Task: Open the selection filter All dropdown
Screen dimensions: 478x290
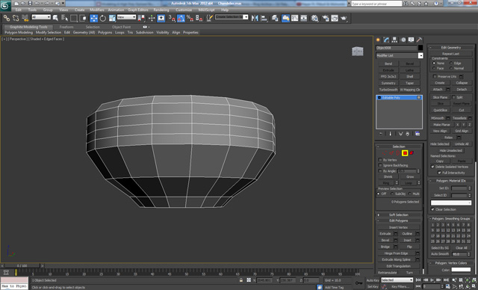Action: click(x=41, y=17)
